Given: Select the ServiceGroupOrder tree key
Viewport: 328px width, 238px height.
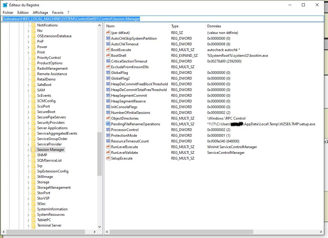Looking at the screenshot, I should click(52, 139).
